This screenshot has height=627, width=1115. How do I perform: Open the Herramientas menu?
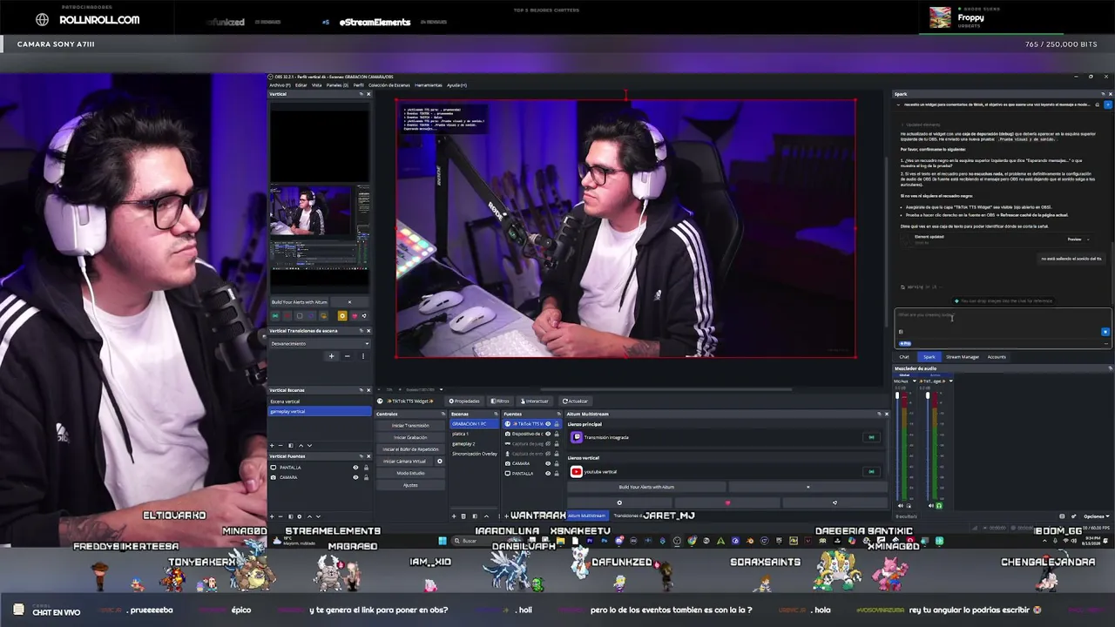[429, 85]
